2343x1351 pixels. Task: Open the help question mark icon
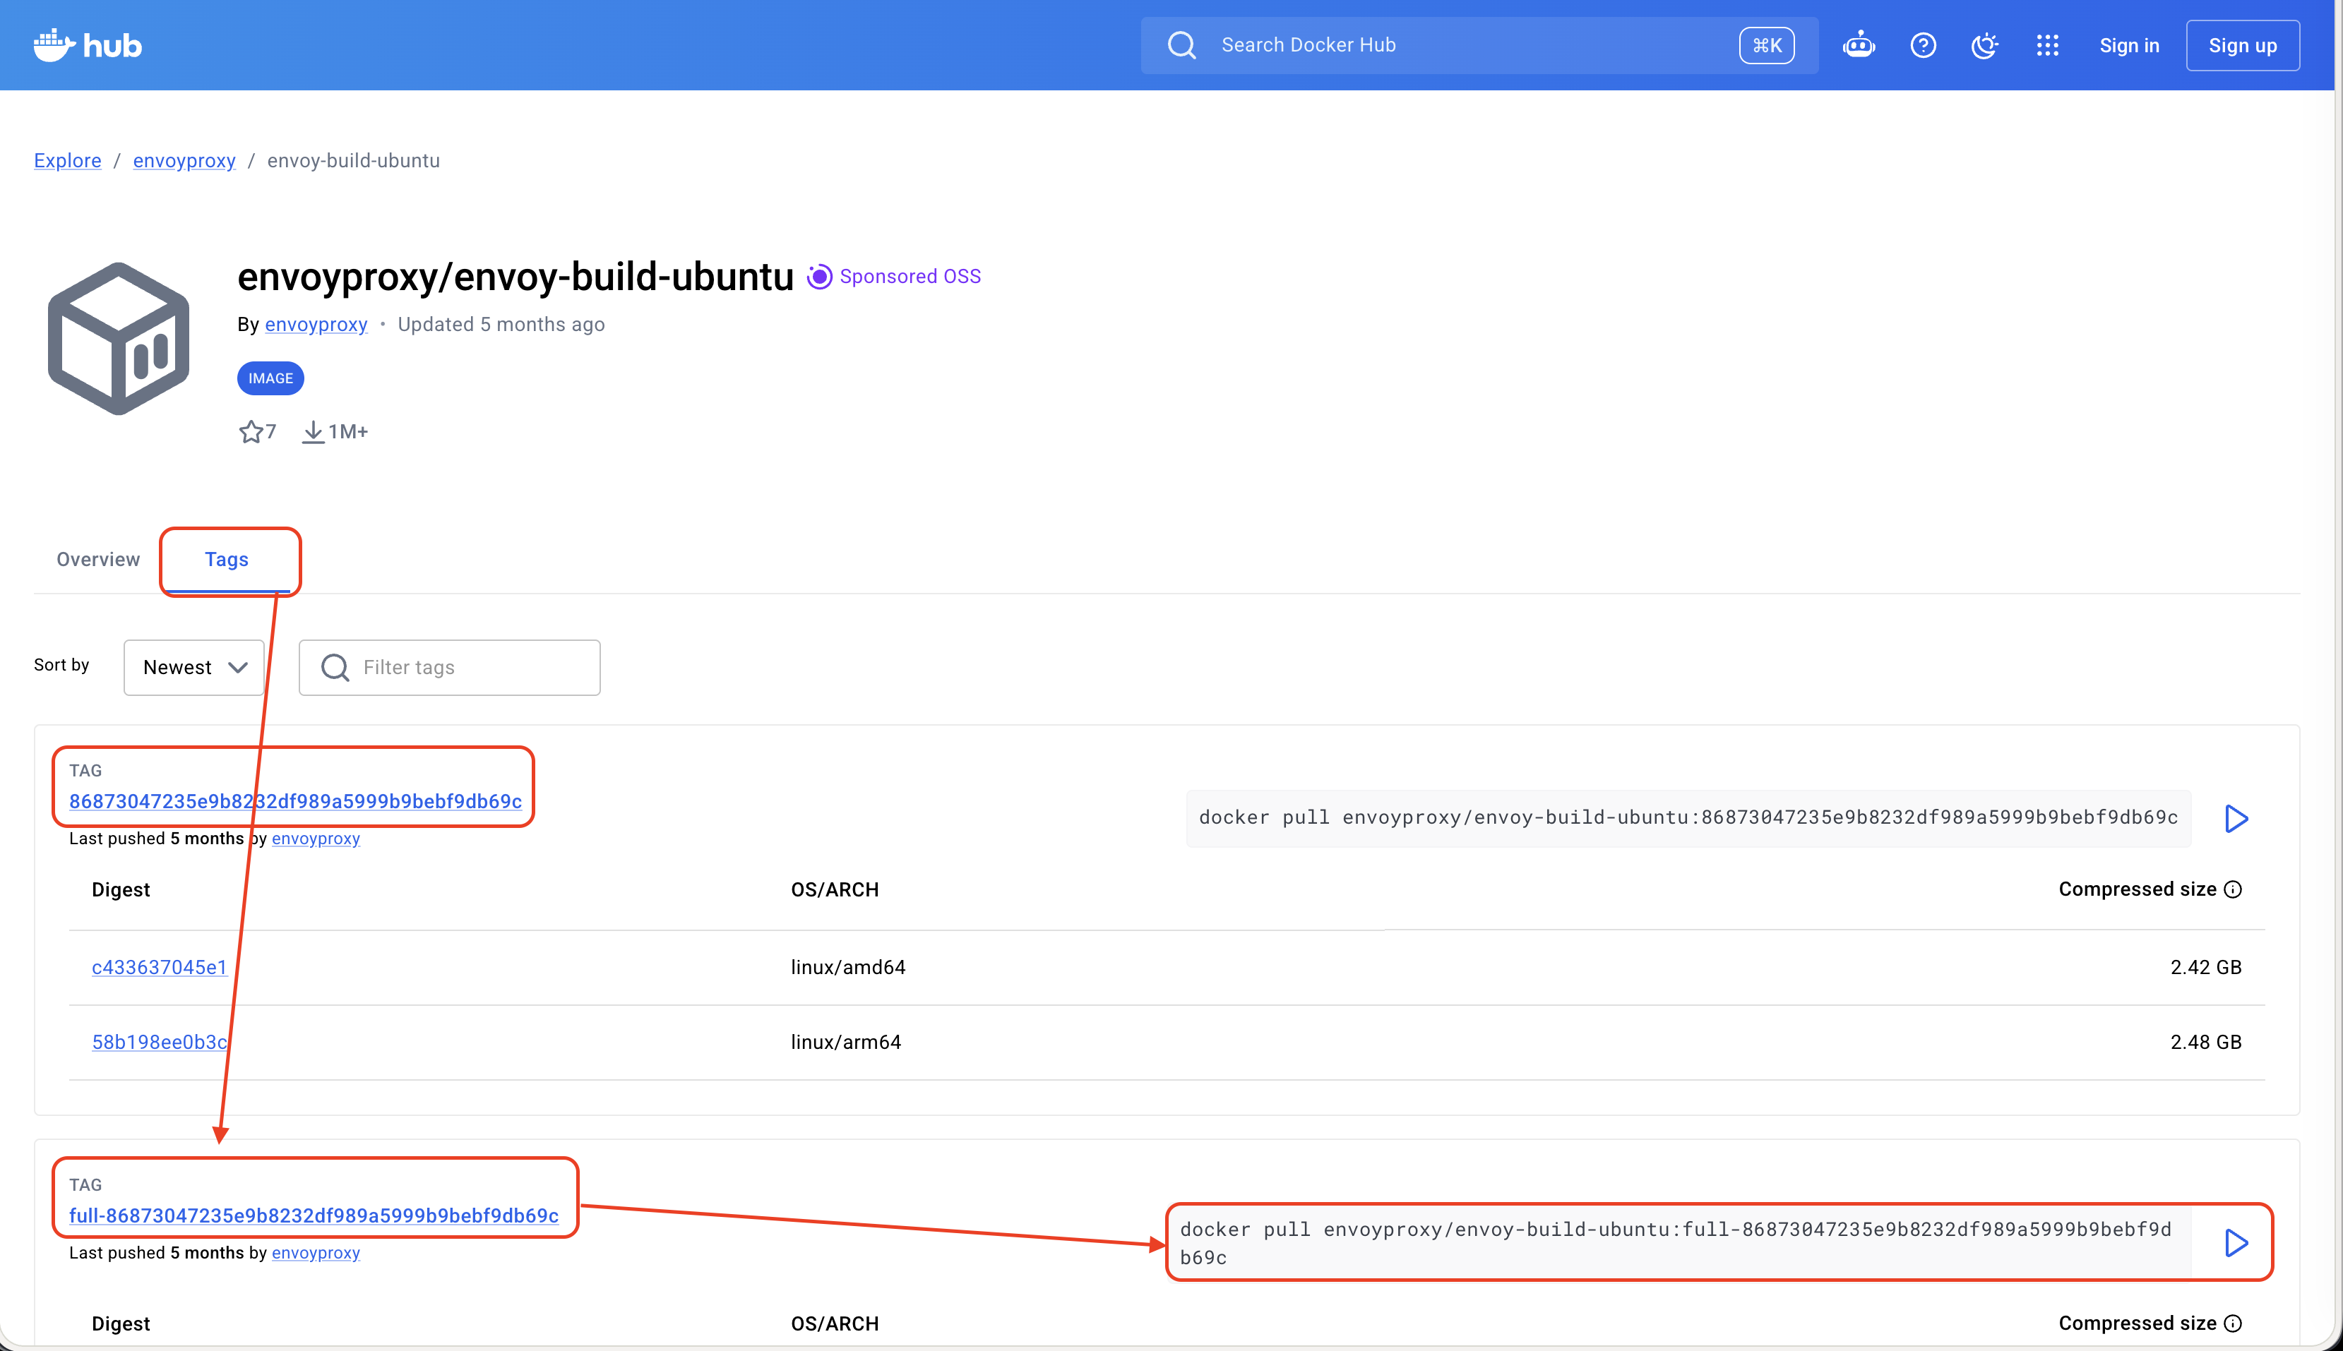point(1922,44)
